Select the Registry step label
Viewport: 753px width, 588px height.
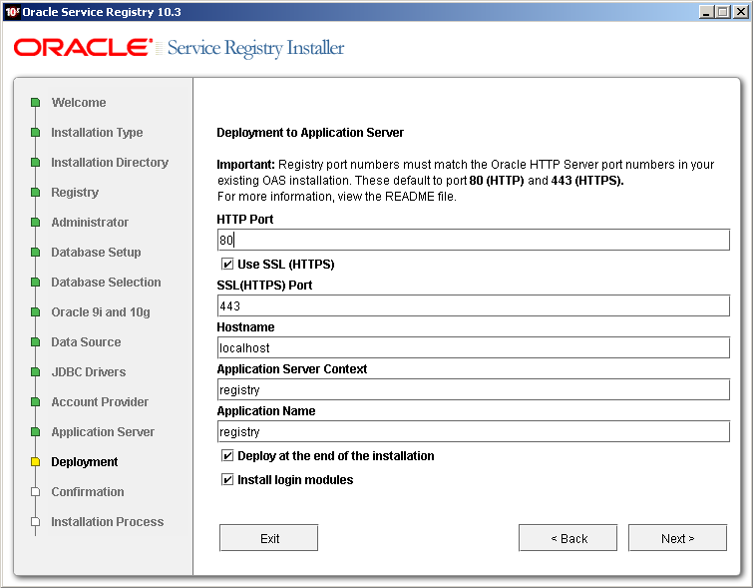click(x=75, y=193)
